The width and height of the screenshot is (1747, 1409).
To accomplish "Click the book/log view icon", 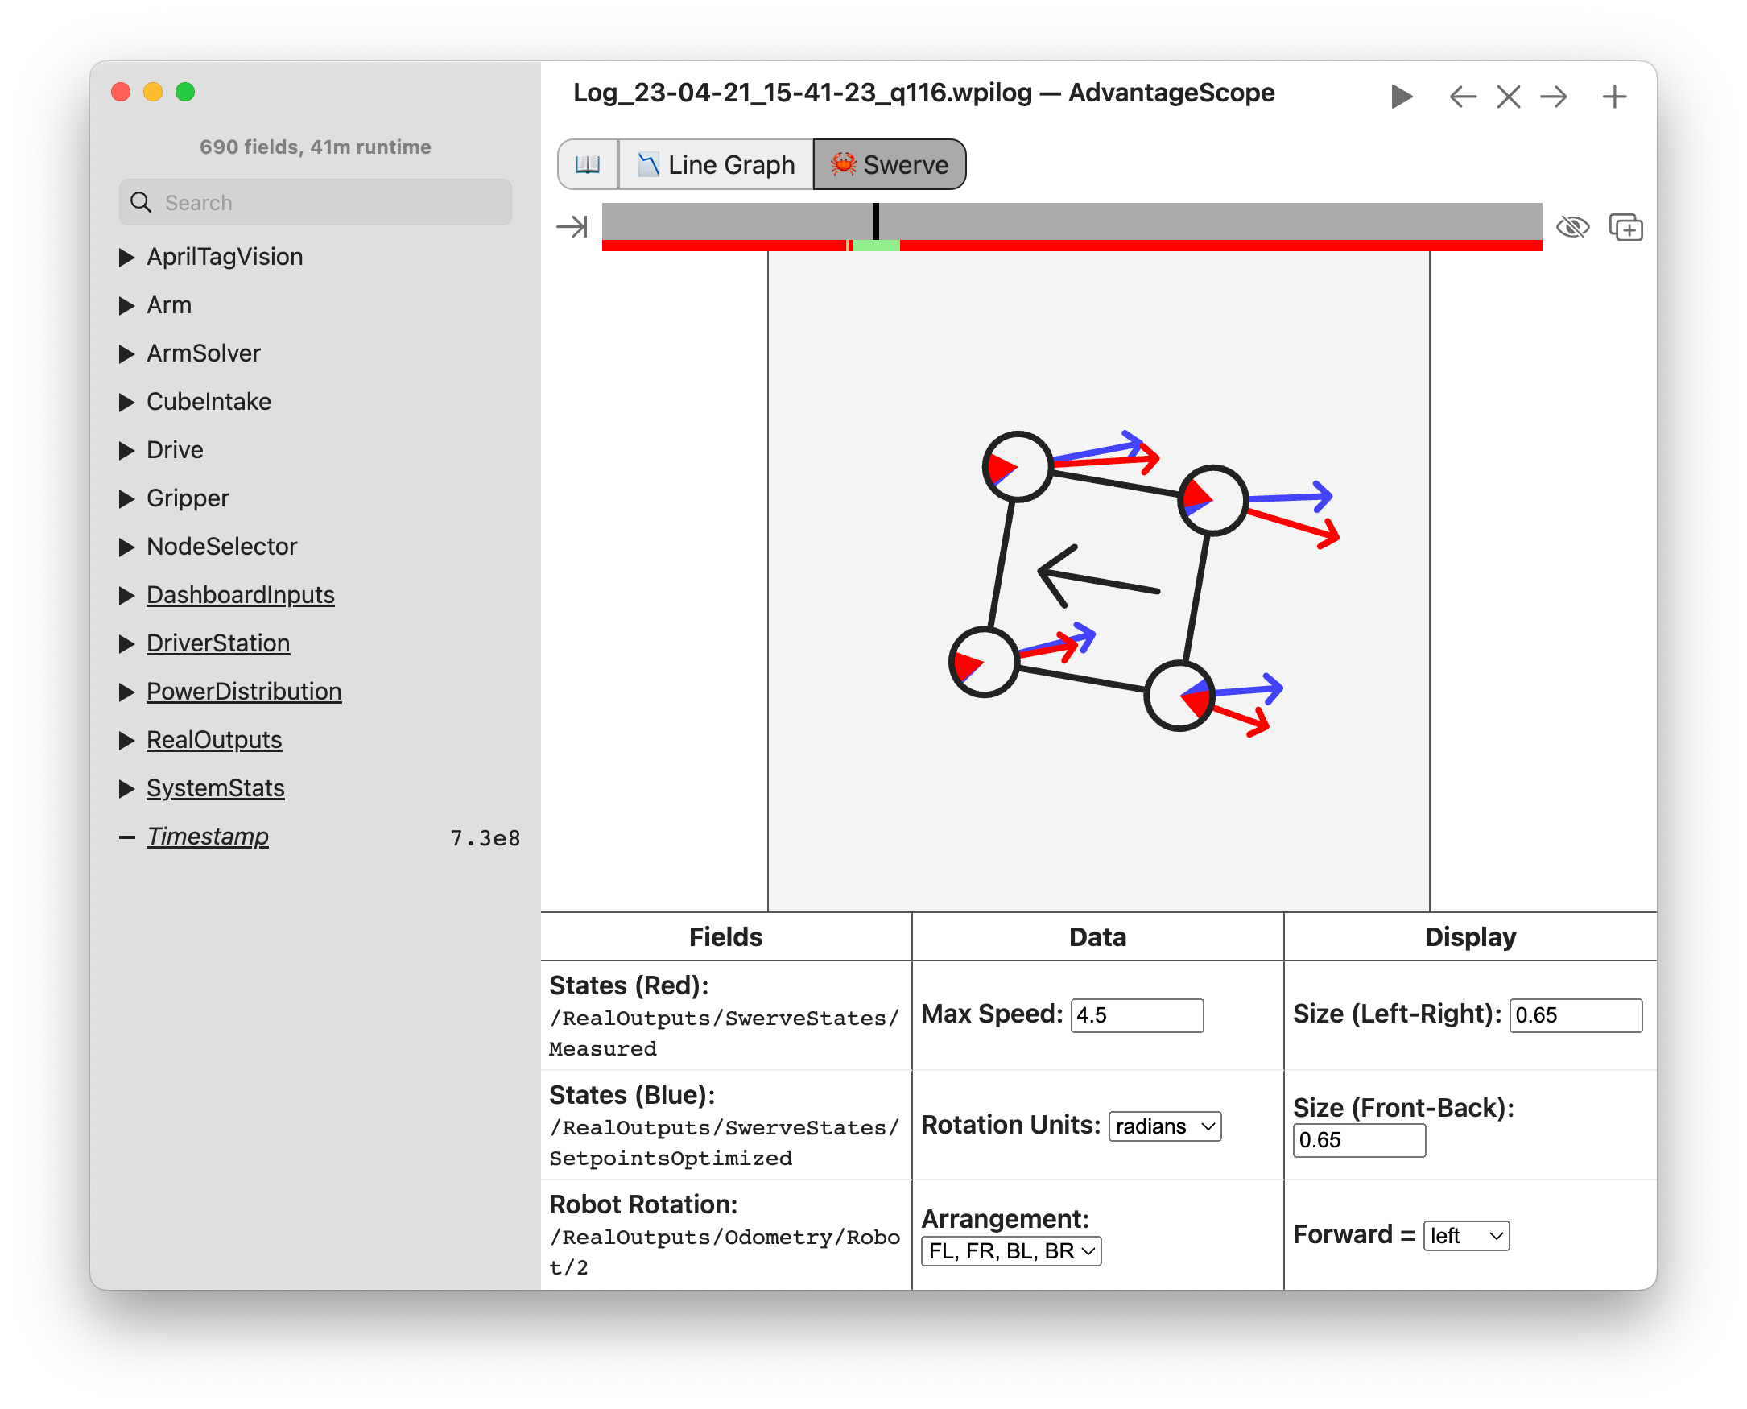I will coord(588,164).
